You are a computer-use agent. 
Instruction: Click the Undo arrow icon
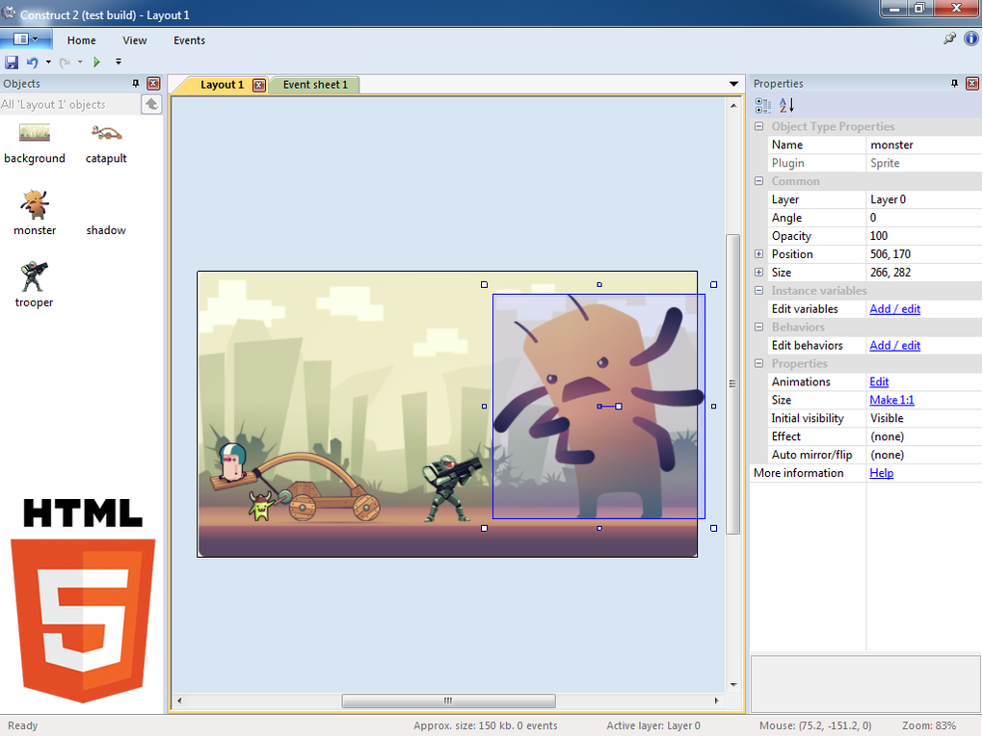[32, 62]
